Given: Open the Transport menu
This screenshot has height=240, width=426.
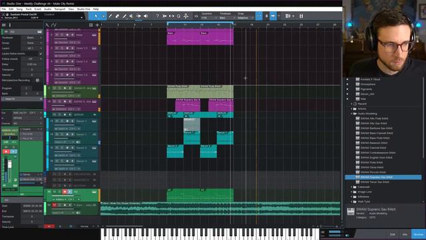Looking at the screenshot, I should point(59,9).
